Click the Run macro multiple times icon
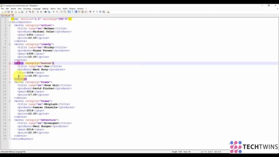 (x=100, y=12)
